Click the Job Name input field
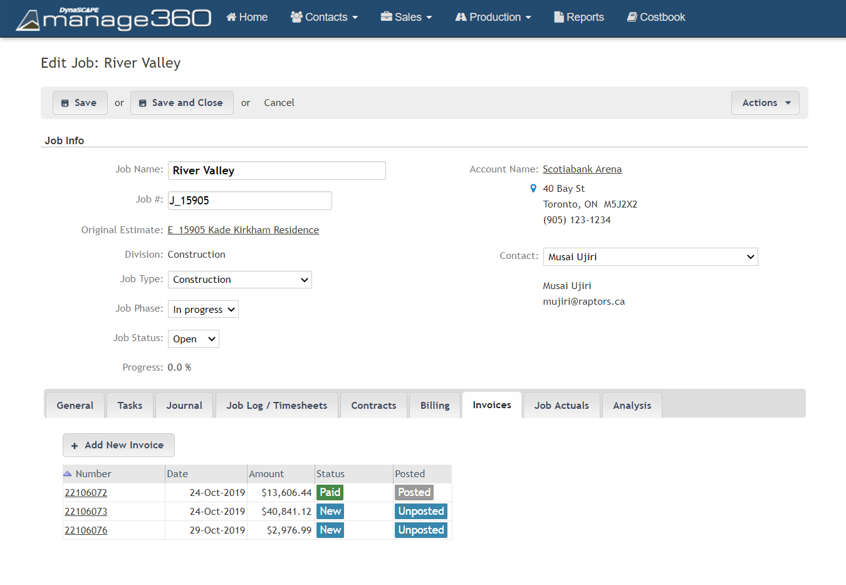This screenshot has height=585, width=846. click(x=276, y=171)
